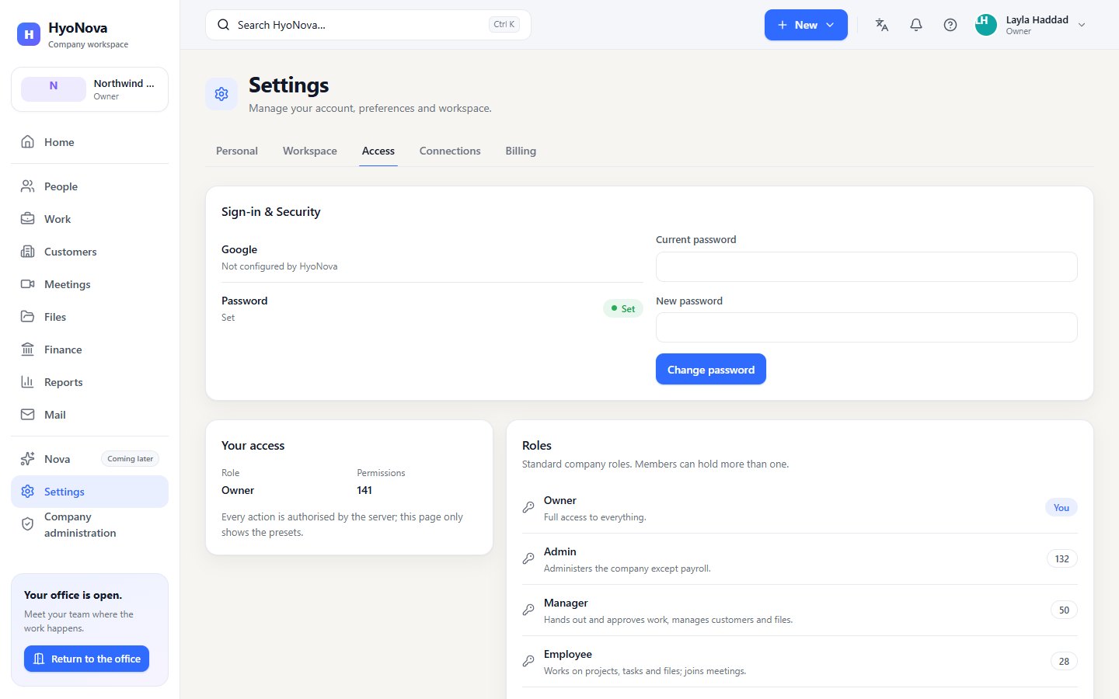Click the You badge on Owner
Viewport: 1119px width, 699px height.
[1061, 507]
